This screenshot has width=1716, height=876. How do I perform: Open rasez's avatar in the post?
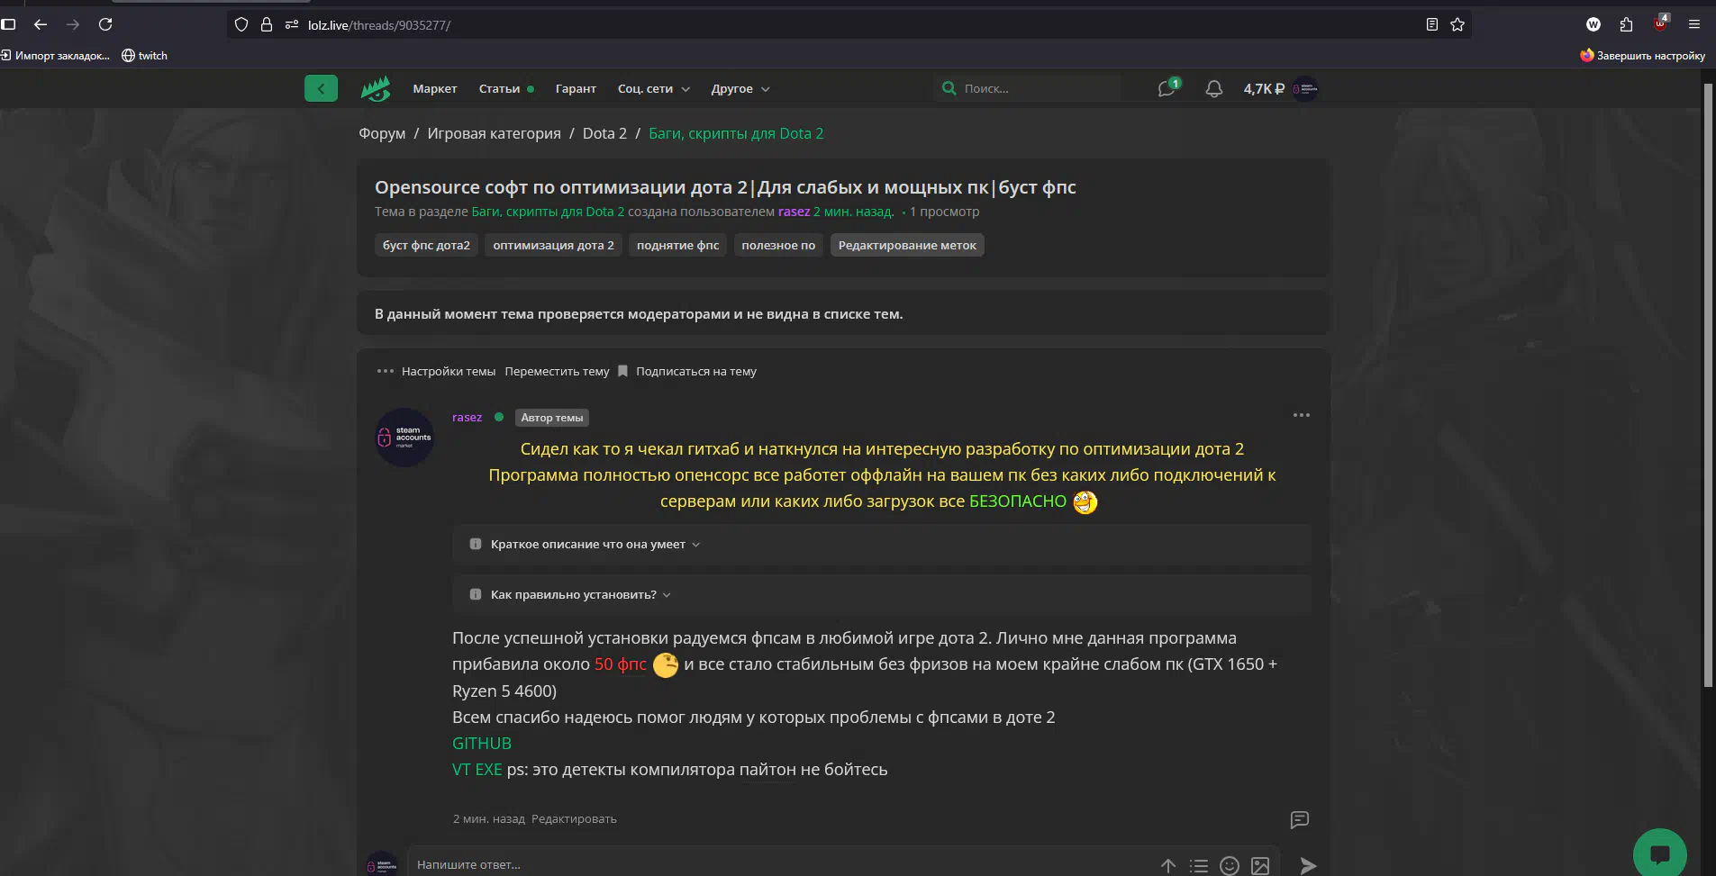(x=404, y=438)
